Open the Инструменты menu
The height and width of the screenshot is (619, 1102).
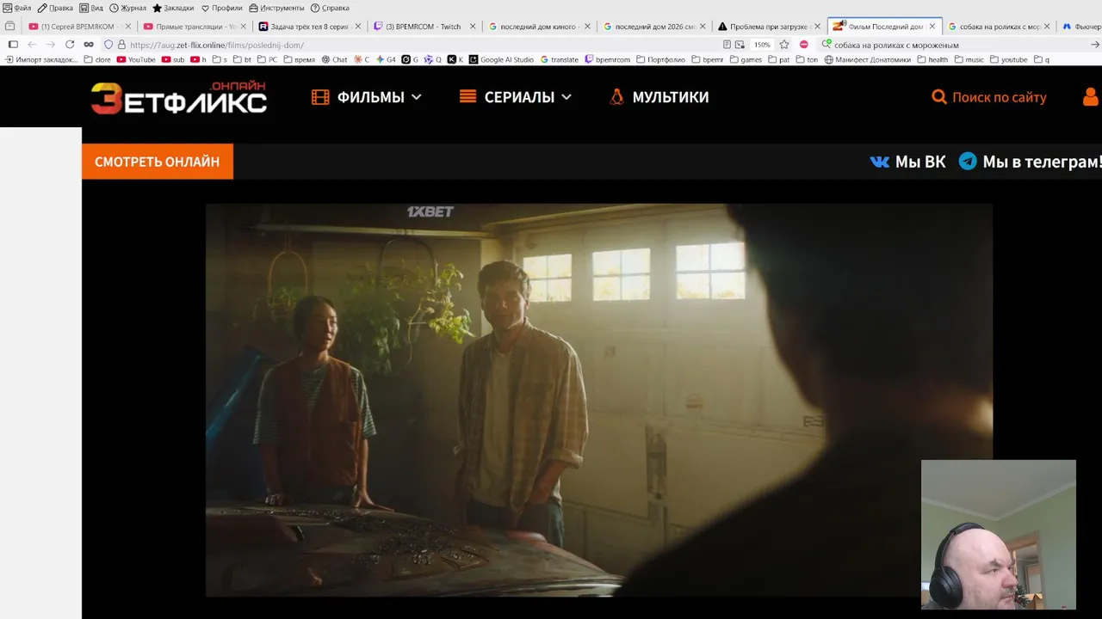point(276,8)
